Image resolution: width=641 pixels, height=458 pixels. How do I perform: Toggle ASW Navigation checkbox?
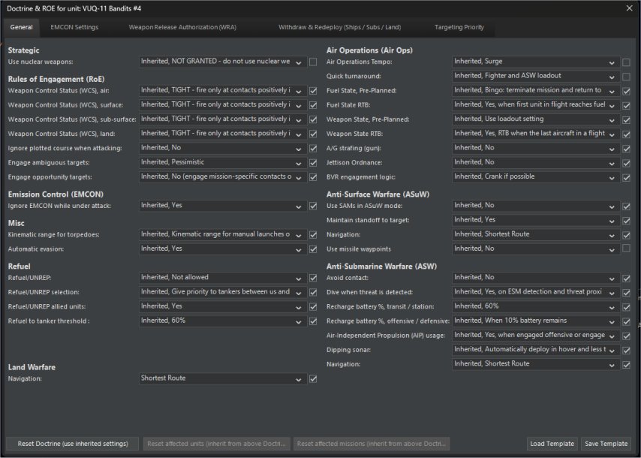626,365
